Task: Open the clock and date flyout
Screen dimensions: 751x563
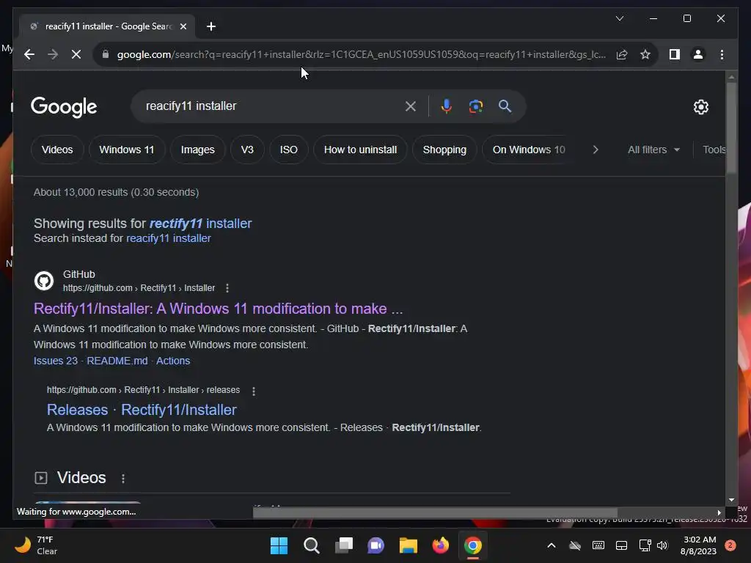Action: coord(698,545)
